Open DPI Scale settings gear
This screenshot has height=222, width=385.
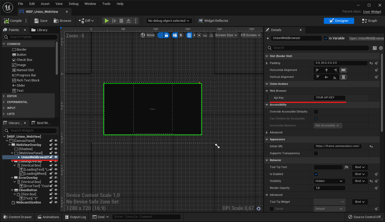(x=259, y=209)
